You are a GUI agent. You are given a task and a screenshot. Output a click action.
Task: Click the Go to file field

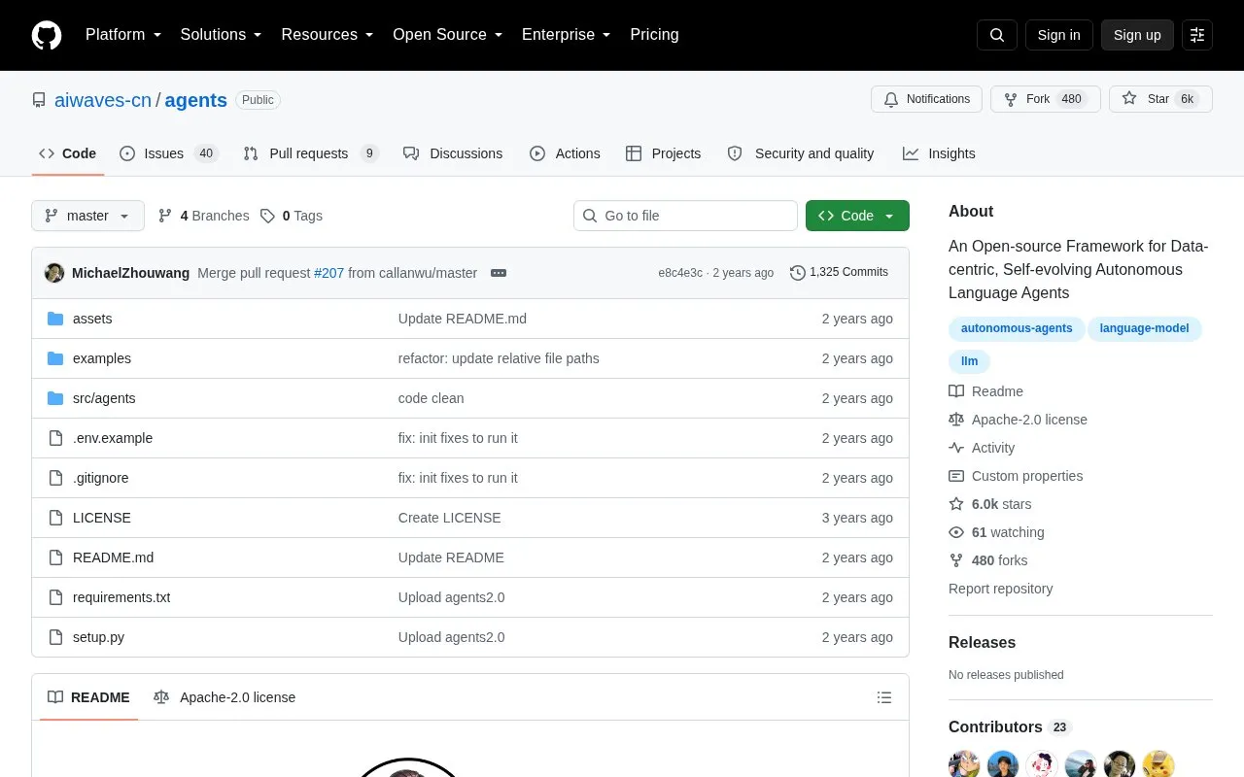(x=685, y=216)
